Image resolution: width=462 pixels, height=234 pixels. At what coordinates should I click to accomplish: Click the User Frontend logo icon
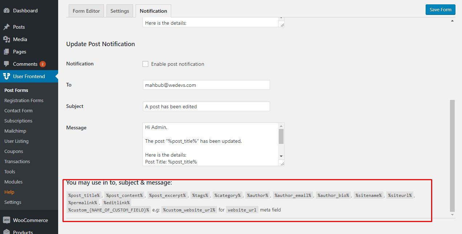[7, 76]
